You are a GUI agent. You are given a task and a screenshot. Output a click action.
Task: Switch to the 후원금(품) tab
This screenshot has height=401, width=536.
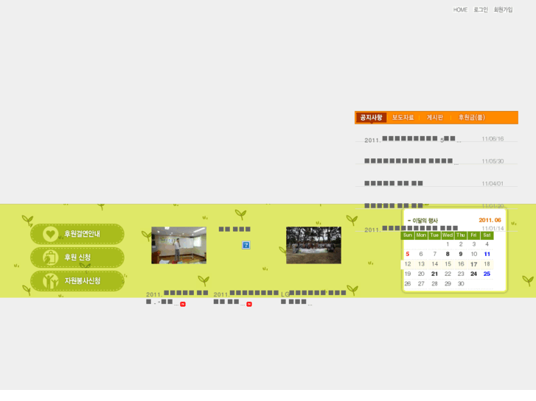pos(472,118)
